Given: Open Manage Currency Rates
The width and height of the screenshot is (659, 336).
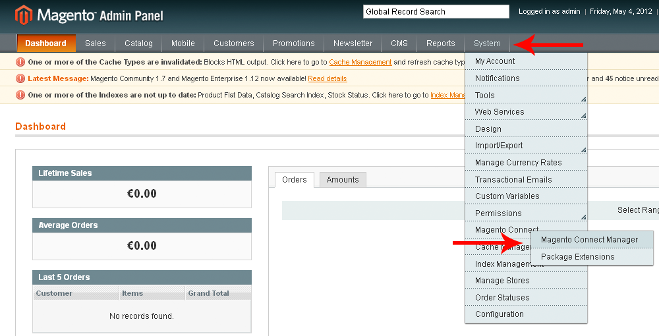Looking at the screenshot, I should click(526, 163).
